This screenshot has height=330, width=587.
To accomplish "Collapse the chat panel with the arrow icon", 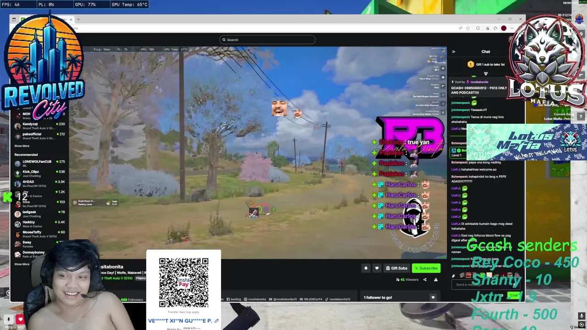I will coord(454,52).
